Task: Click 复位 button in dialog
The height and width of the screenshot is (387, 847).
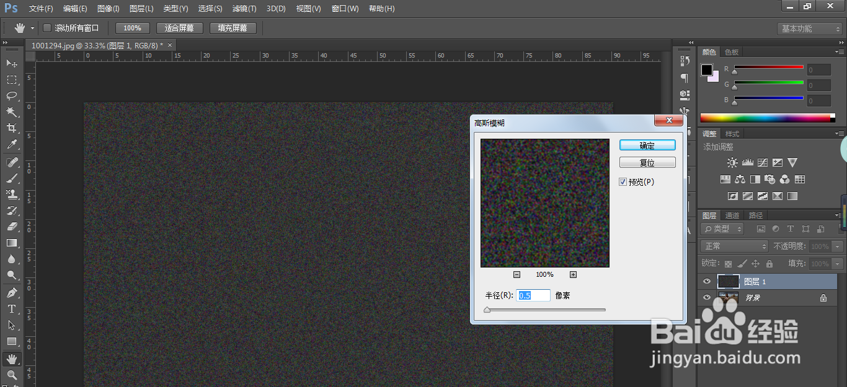Action: click(647, 163)
